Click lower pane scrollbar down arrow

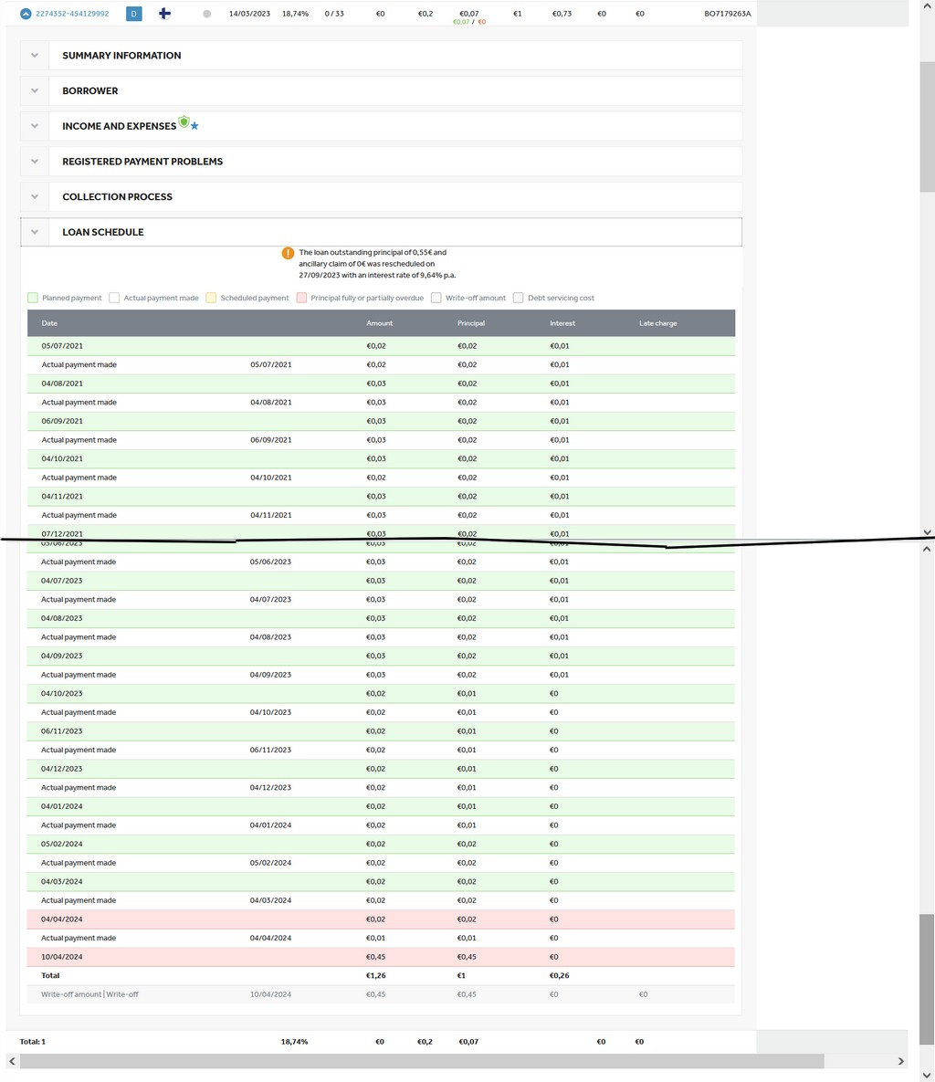(x=928, y=1075)
